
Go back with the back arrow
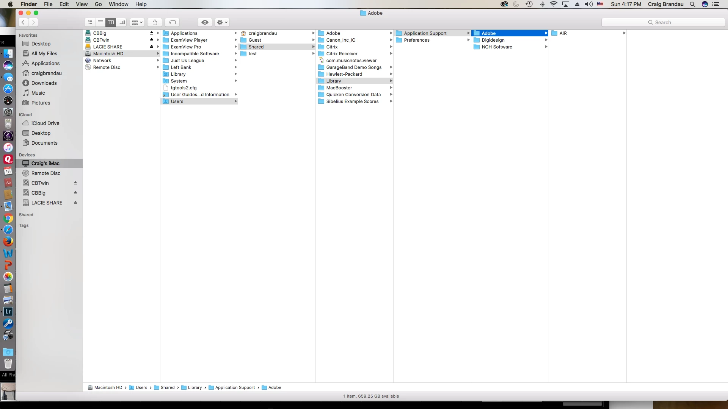23,22
